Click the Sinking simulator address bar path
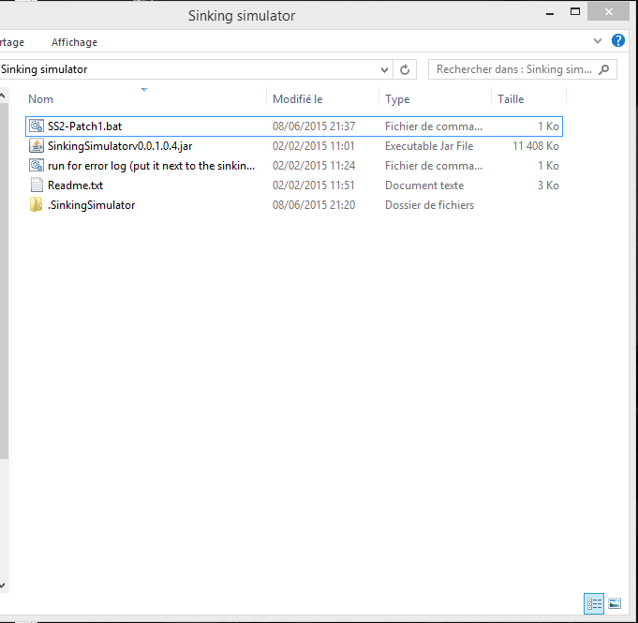This screenshot has height=623, width=638. (44, 69)
